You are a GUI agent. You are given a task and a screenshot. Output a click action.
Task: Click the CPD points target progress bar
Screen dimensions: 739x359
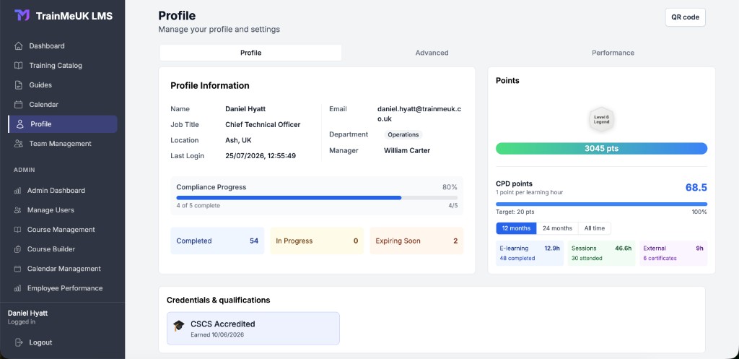pyautogui.click(x=601, y=204)
